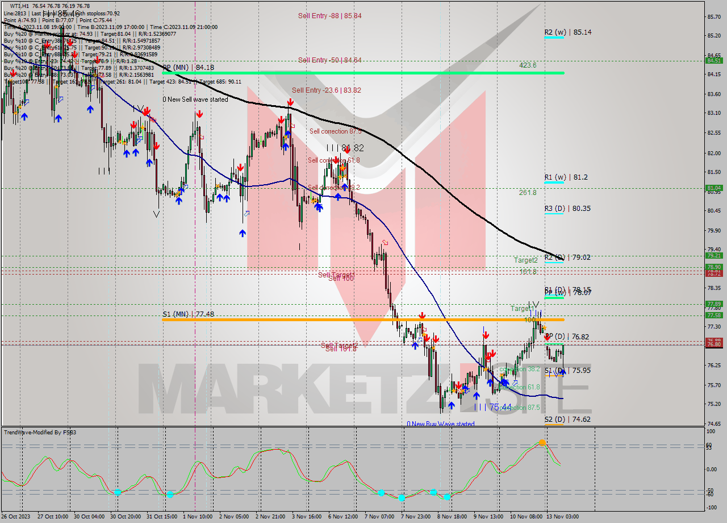Image resolution: width=727 pixels, height=523 pixels.
Task: Click the 79.90 price axis value
Action: click(714, 230)
